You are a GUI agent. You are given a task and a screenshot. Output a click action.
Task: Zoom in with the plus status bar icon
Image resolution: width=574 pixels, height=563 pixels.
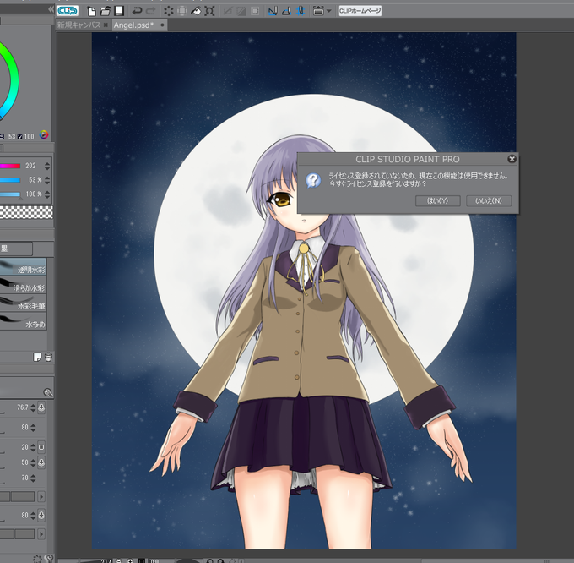pyautogui.click(x=130, y=560)
